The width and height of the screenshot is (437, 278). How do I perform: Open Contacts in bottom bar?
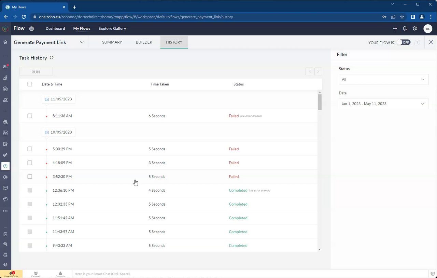pos(60,274)
